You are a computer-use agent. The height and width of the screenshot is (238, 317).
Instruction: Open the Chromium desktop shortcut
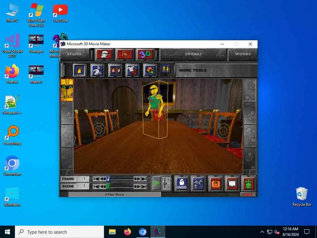[x=12, y=166]
